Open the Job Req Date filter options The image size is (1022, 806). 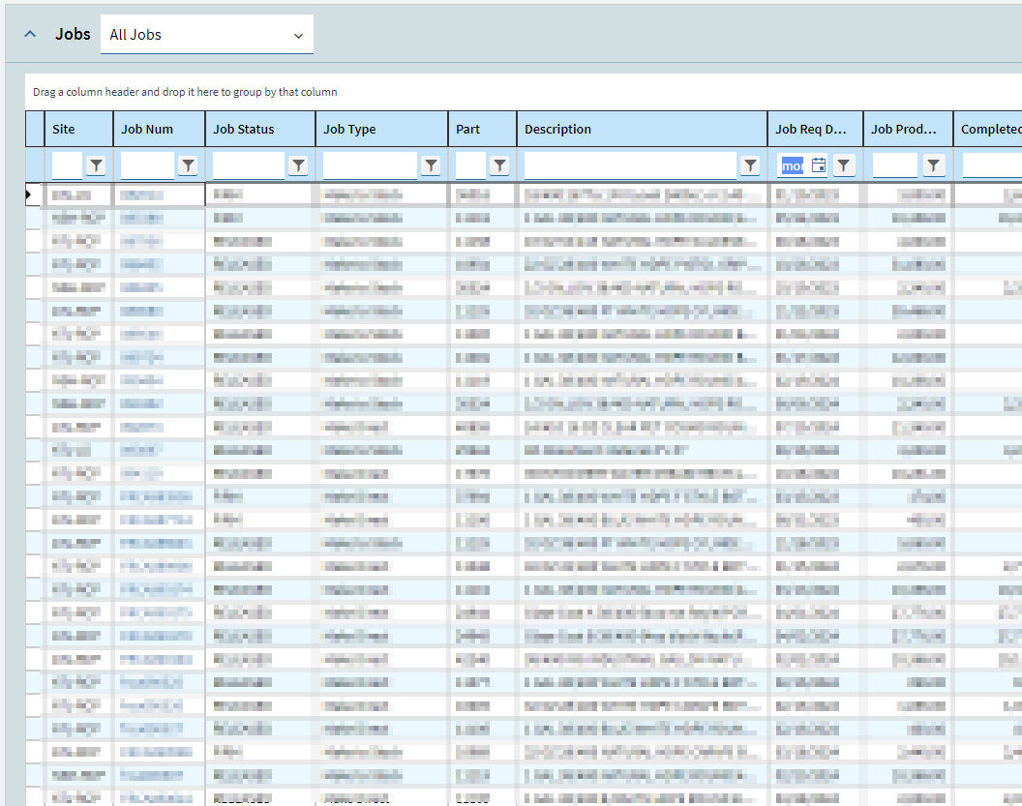tap(843, 165)
